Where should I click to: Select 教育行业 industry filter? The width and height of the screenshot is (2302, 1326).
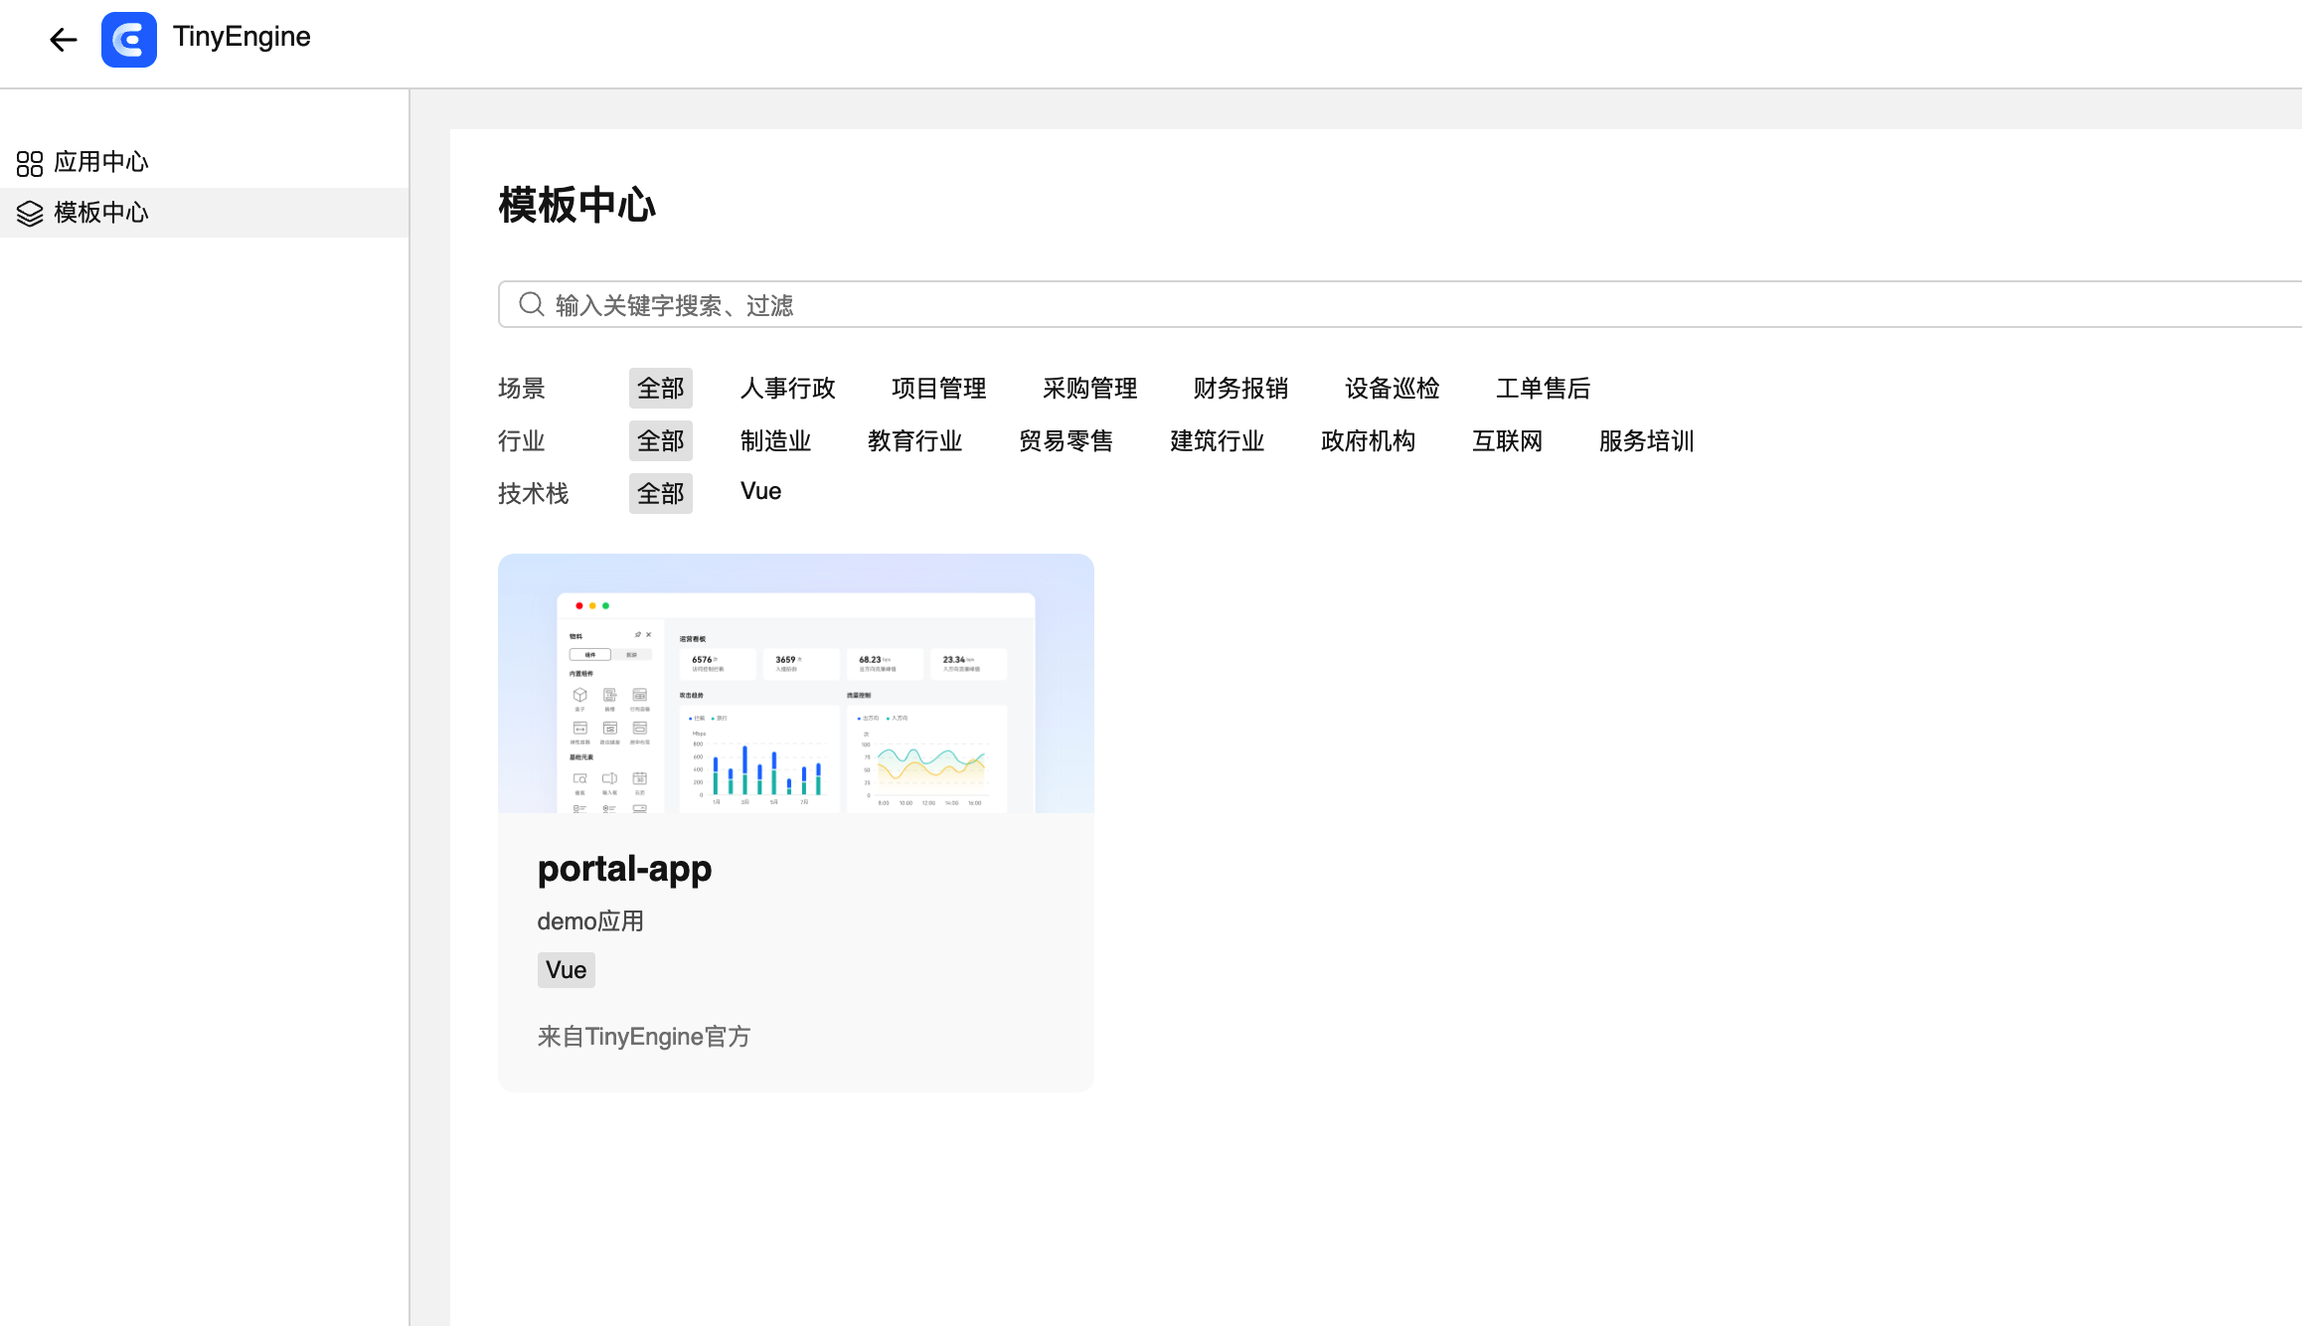(914, 440)
